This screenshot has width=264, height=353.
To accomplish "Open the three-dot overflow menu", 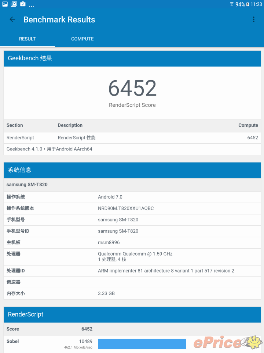I will click(254, 19).
